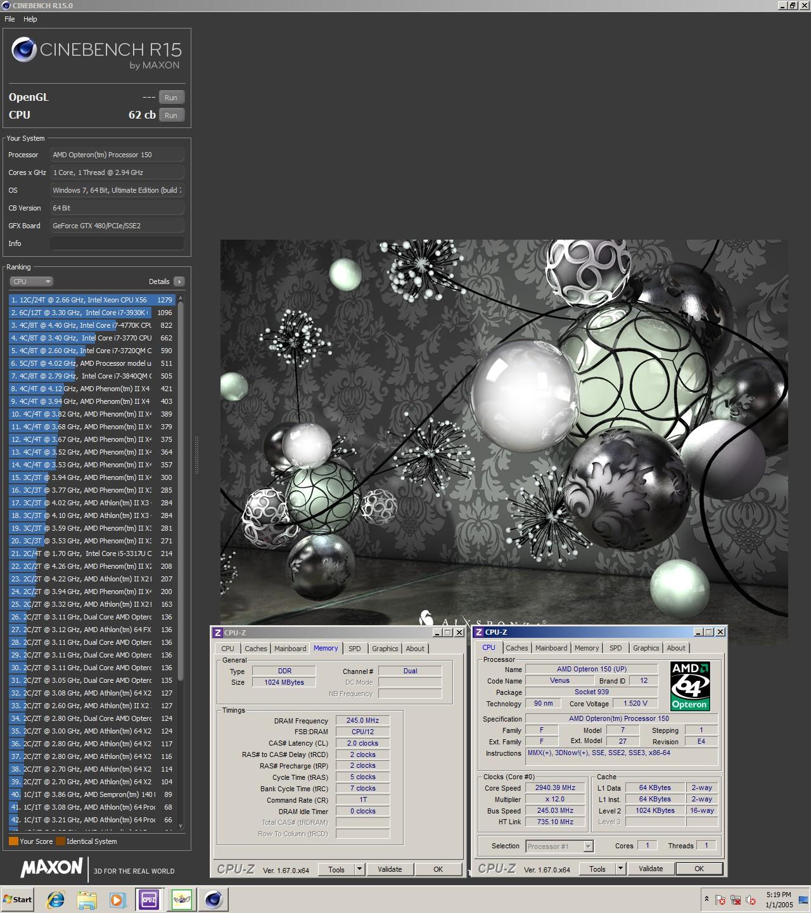Click the CPU-Z CPU window title icon
Viewport: 811px width, 913px height.
[479, 632]
